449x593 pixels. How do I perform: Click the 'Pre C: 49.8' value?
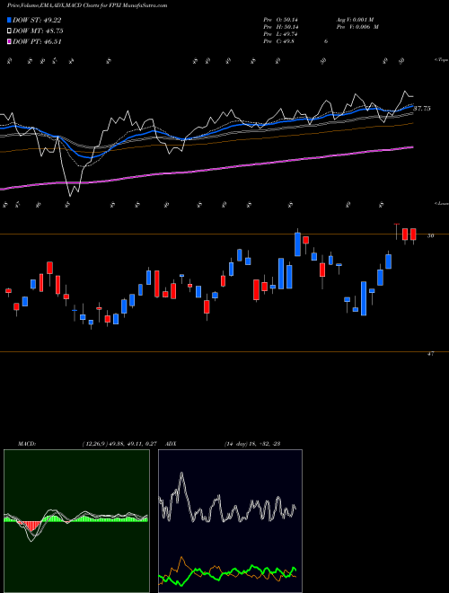tap(279, 41)
